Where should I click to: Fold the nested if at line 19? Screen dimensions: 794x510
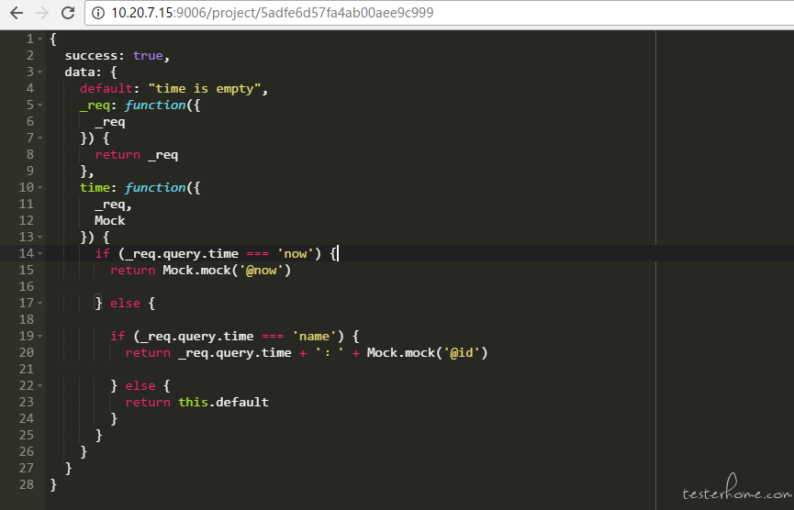40,336
